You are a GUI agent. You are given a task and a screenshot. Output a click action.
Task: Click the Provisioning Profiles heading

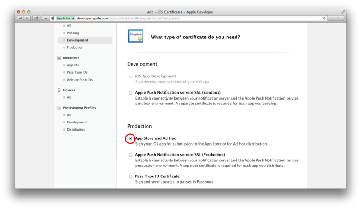click(79, 108)
